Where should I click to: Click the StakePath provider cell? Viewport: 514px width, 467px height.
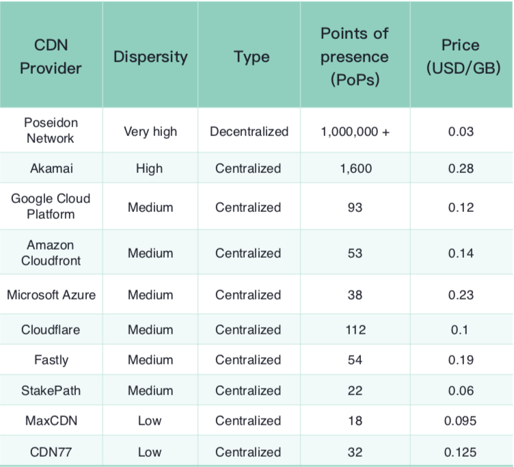[x=51, y=390]
